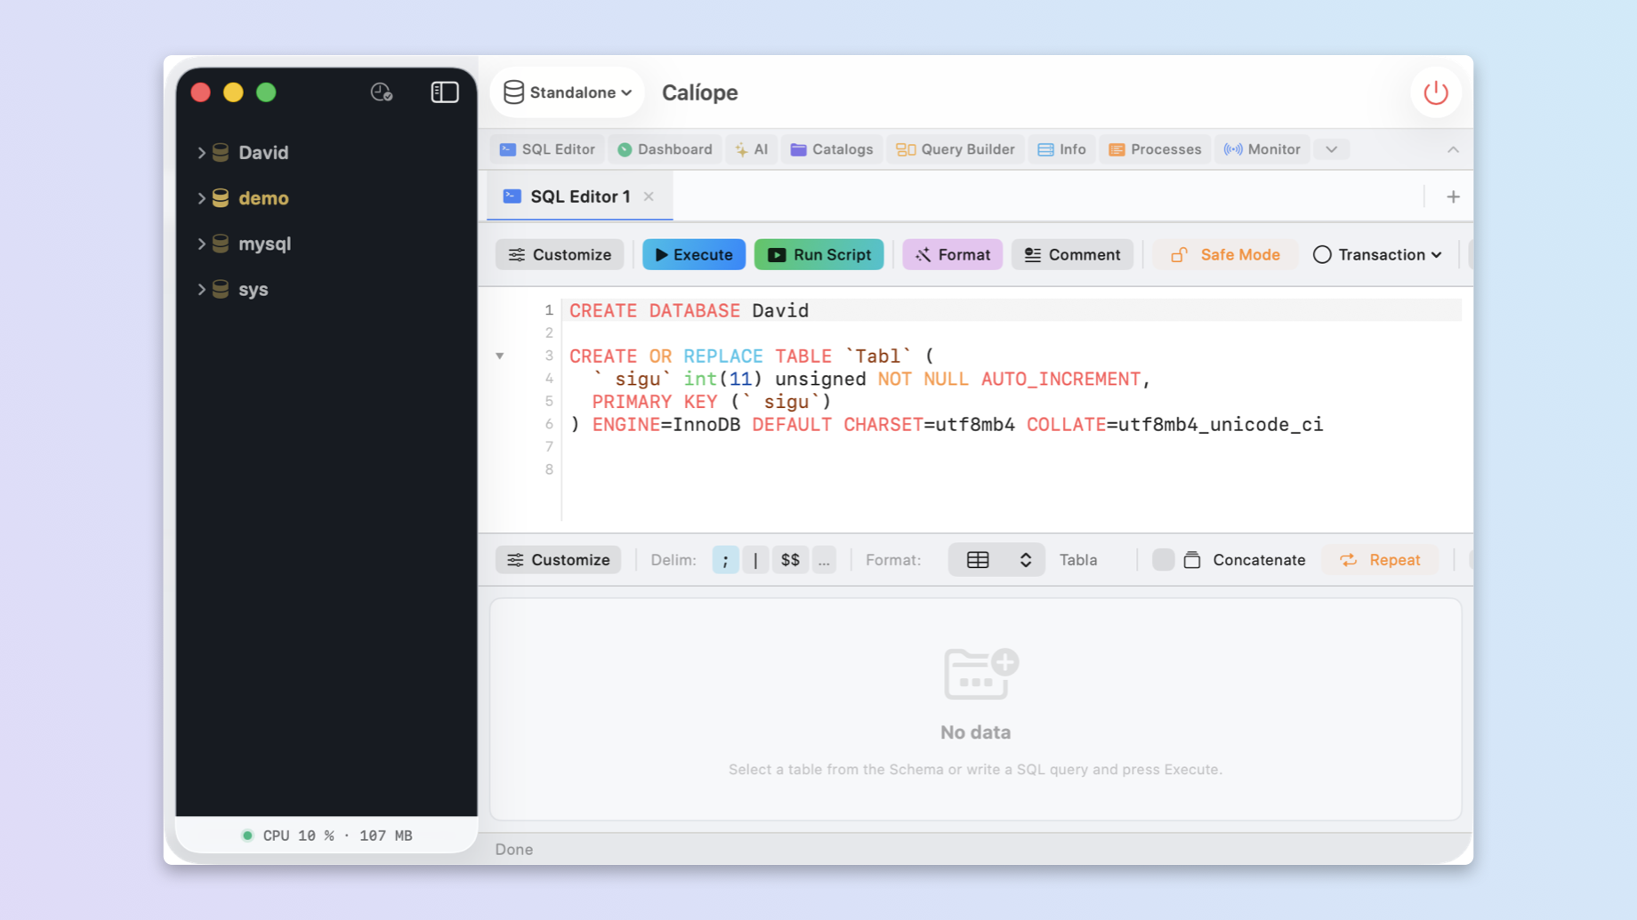
Task: Expand the sys database tree node
Action: (201, 289)
